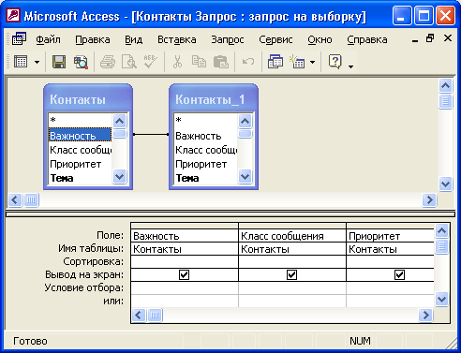Click Условие отбора cell under Важность

point(185,287)
